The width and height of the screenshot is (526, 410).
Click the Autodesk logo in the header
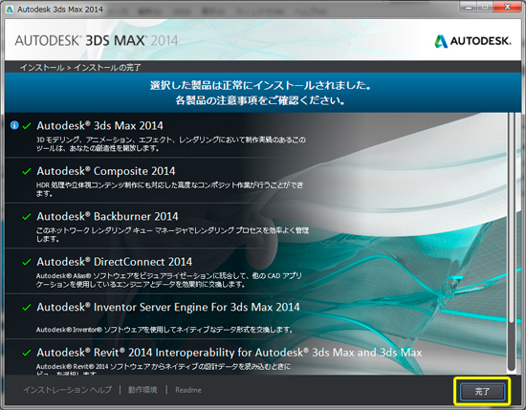click(x=473, y=41)
